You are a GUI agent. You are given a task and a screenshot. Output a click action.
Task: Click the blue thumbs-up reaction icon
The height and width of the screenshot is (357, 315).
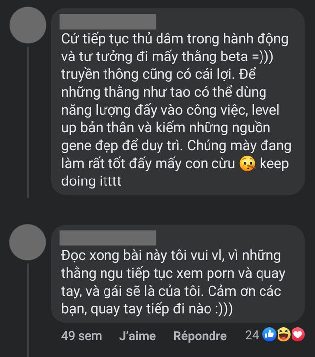pos(269,335)
